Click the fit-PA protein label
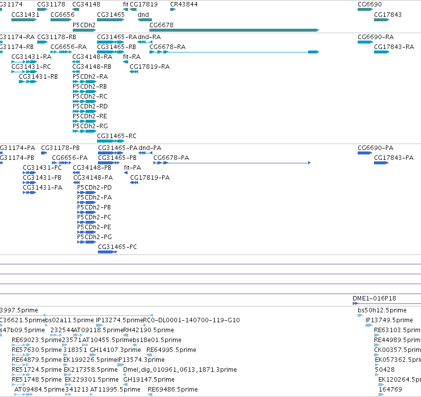 133,168
